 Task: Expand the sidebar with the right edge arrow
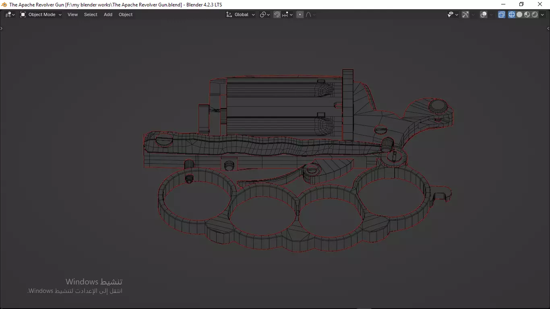(x=548, y=28)
